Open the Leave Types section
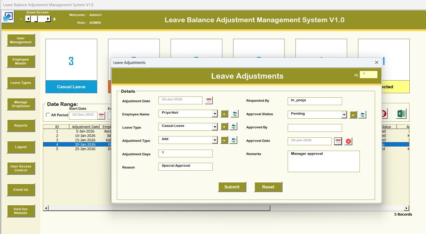 coord(21,83)
